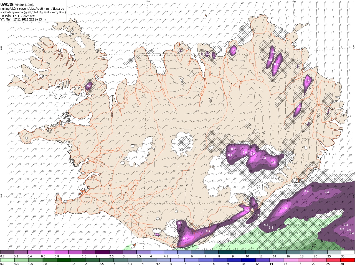Click the 'UWC/IG' title text
The width and height of the screenshot is (355, 266).
[6, 5]
